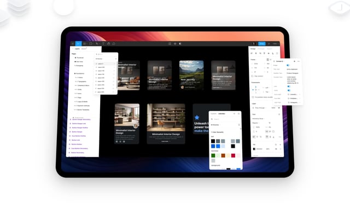The width and height of the screenshot is (350, 203).
Task: Open the Figma main menu icon
Action: click(x=73, y=44)
